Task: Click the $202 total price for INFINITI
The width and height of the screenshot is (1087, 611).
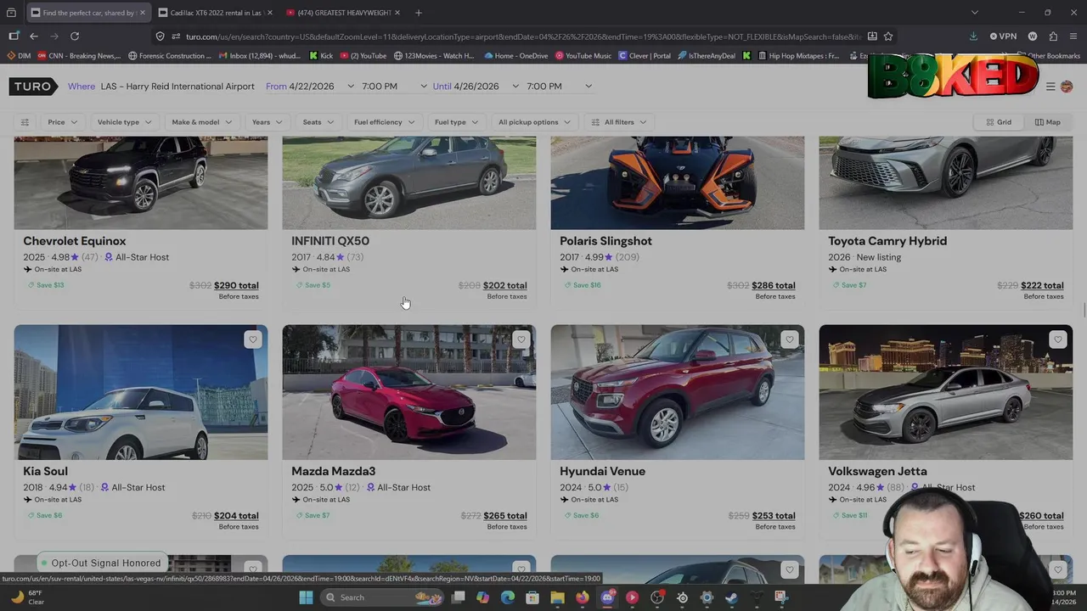Action: [x=504, y=285]
